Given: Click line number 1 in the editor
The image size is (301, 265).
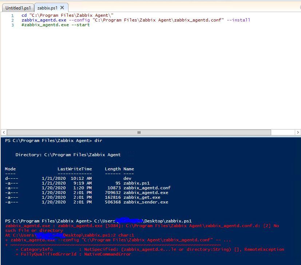Looking at the screenshot, I should click(x=12, y=15).
